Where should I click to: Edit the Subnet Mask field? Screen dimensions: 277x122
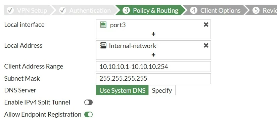point(153,79)
